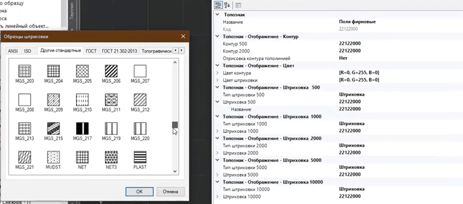Open the ANSI hatch tab

[13, 51]
